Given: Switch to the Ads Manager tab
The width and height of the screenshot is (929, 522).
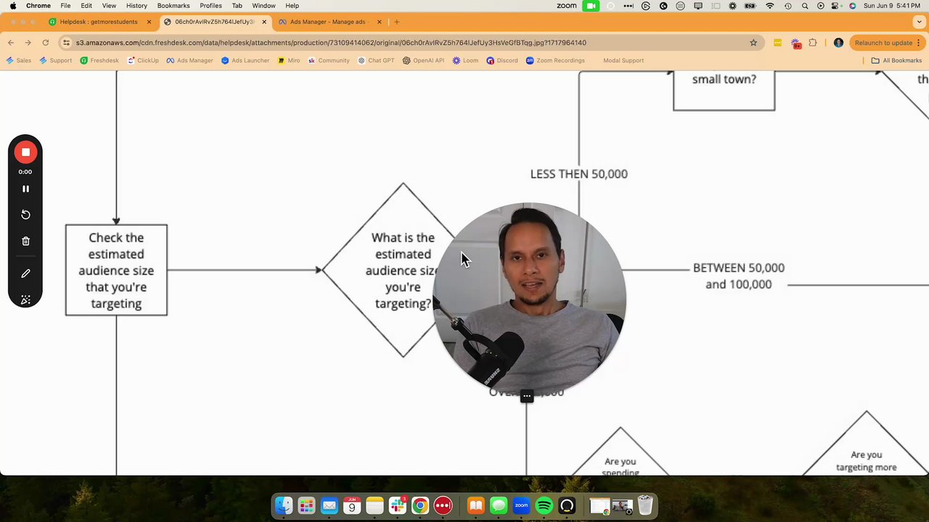Looking at the screenshot, I should point(327,22).
